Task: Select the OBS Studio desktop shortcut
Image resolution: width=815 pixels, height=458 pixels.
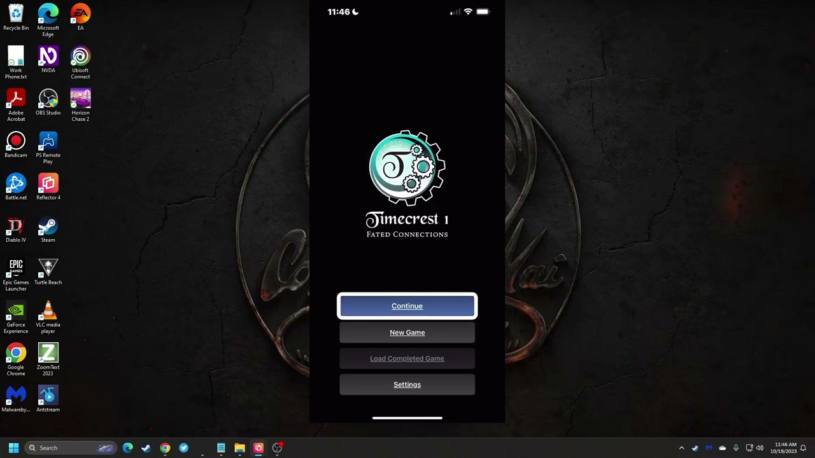Action: 48,102
